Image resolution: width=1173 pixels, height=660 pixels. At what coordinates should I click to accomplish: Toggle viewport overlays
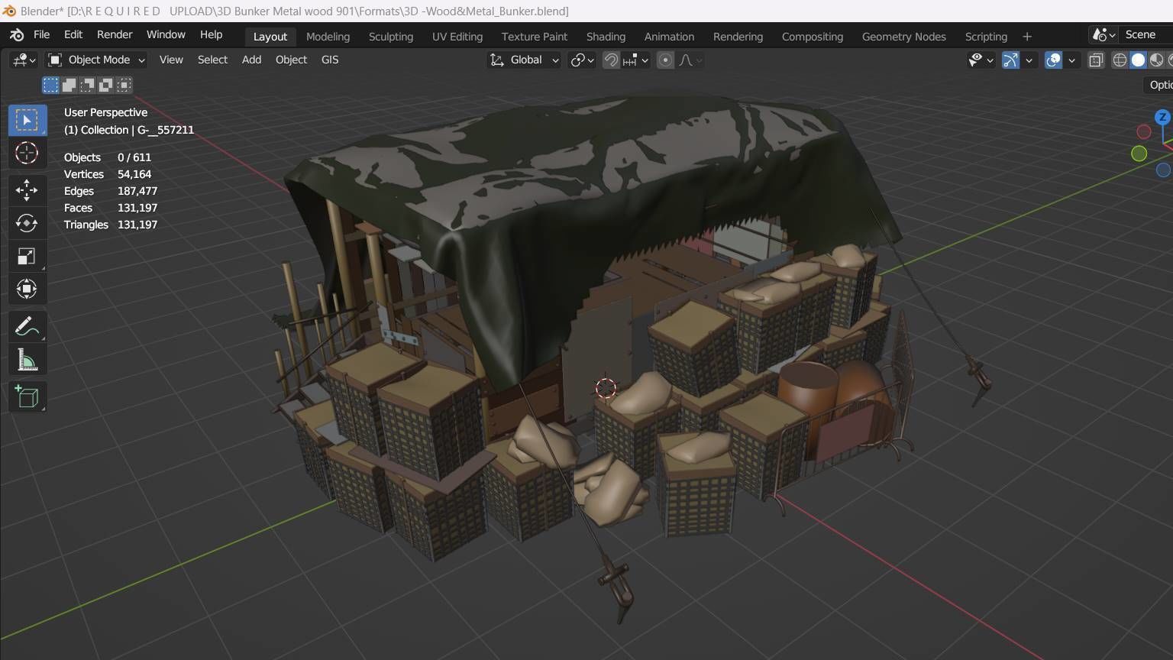click(x=1053, y=60)
